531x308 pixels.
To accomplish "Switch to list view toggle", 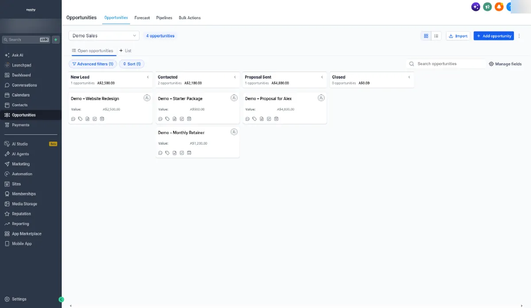I will pyautogui.click(x=436, y=36).
